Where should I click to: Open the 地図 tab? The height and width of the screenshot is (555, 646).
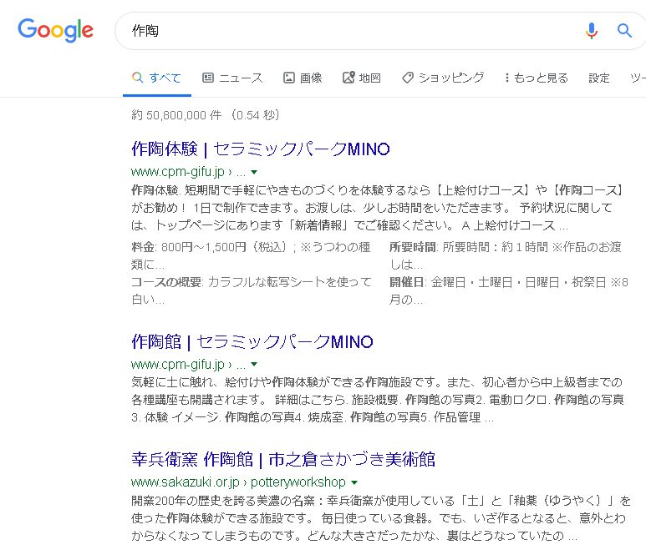point(362,78)
